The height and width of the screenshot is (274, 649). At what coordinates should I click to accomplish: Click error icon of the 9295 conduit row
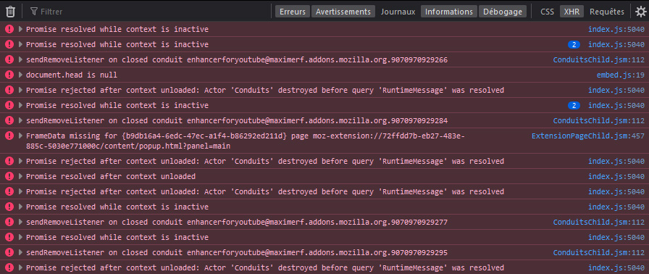coord(9,252)
